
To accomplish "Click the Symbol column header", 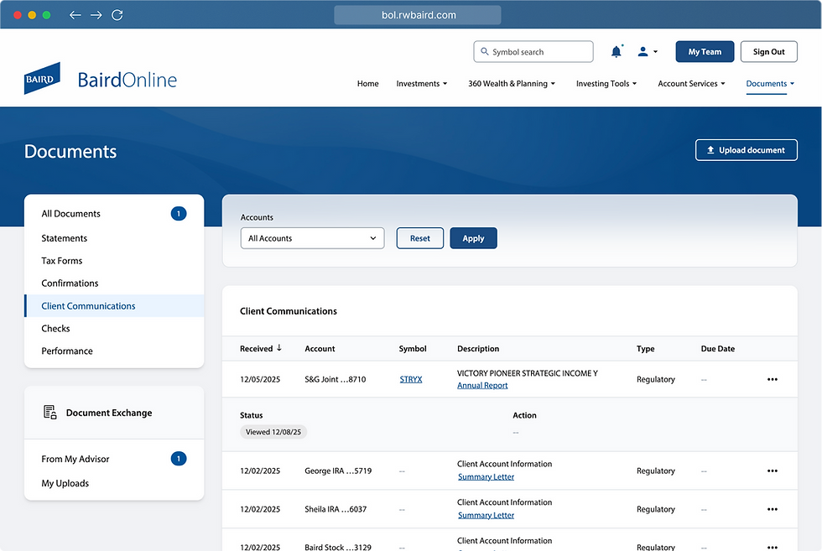I will point(413,349).
